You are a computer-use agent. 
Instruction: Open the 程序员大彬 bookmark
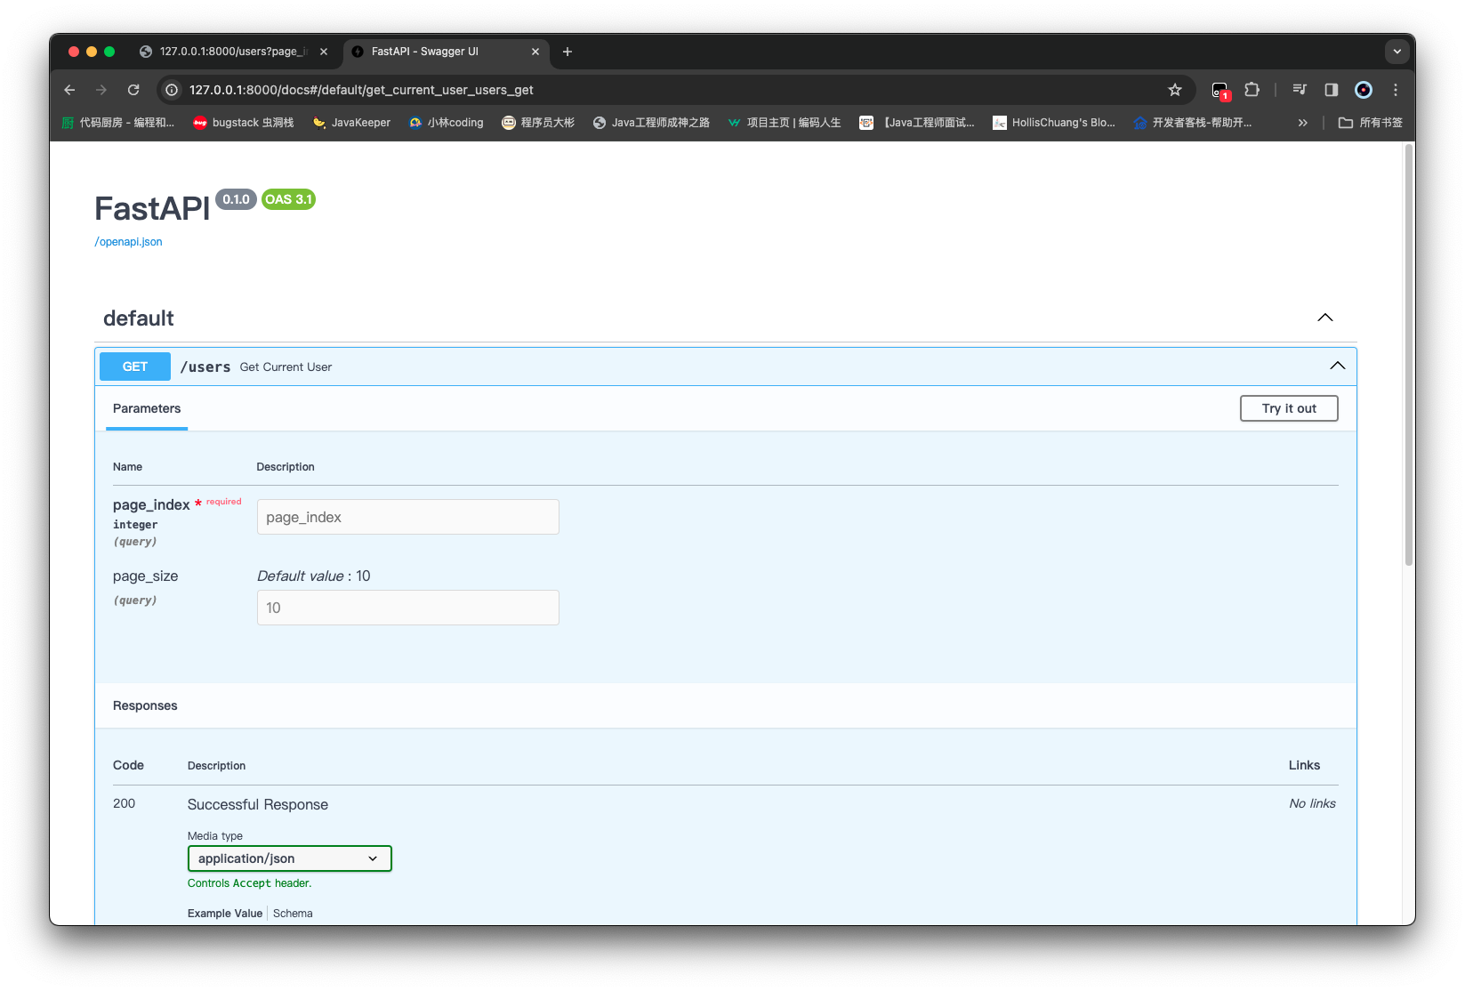click(x=538, y=123)
